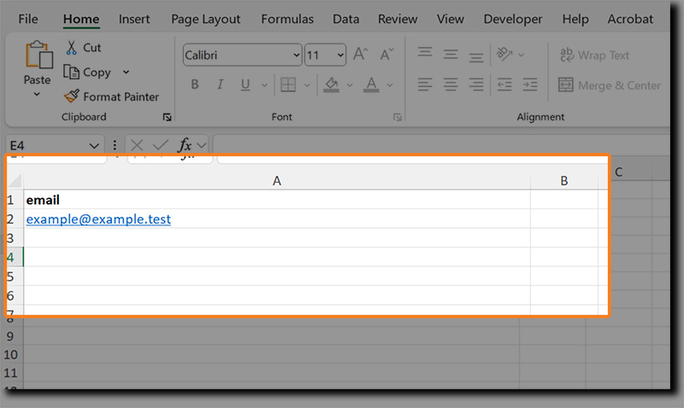Expand the Copy dropdown arrow
The image size is (684, 408).
(x=126, y=73)
